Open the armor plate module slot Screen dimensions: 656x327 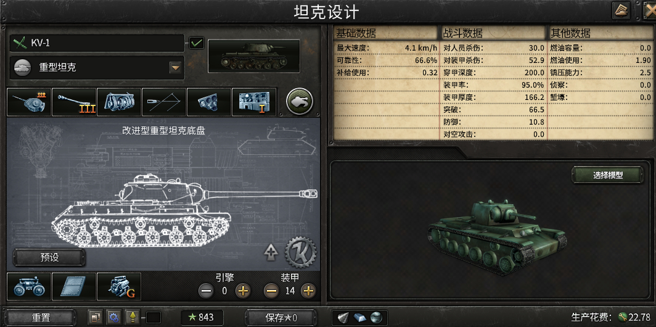pos(74,286)
